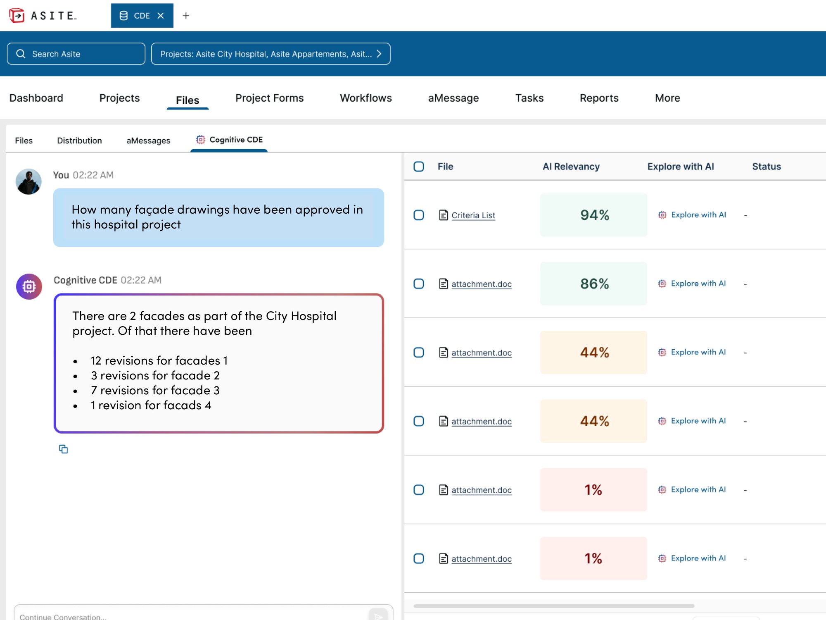826x620 pixels.
Task: Click the user profile avatar photo
Action: pyautogui.click(x=28, y=181)
